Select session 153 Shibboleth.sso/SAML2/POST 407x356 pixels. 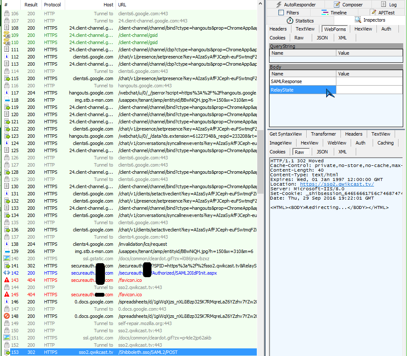130,352
